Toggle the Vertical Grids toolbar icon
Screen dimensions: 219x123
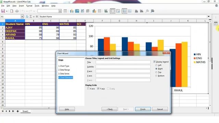click(x=130, y=11)
